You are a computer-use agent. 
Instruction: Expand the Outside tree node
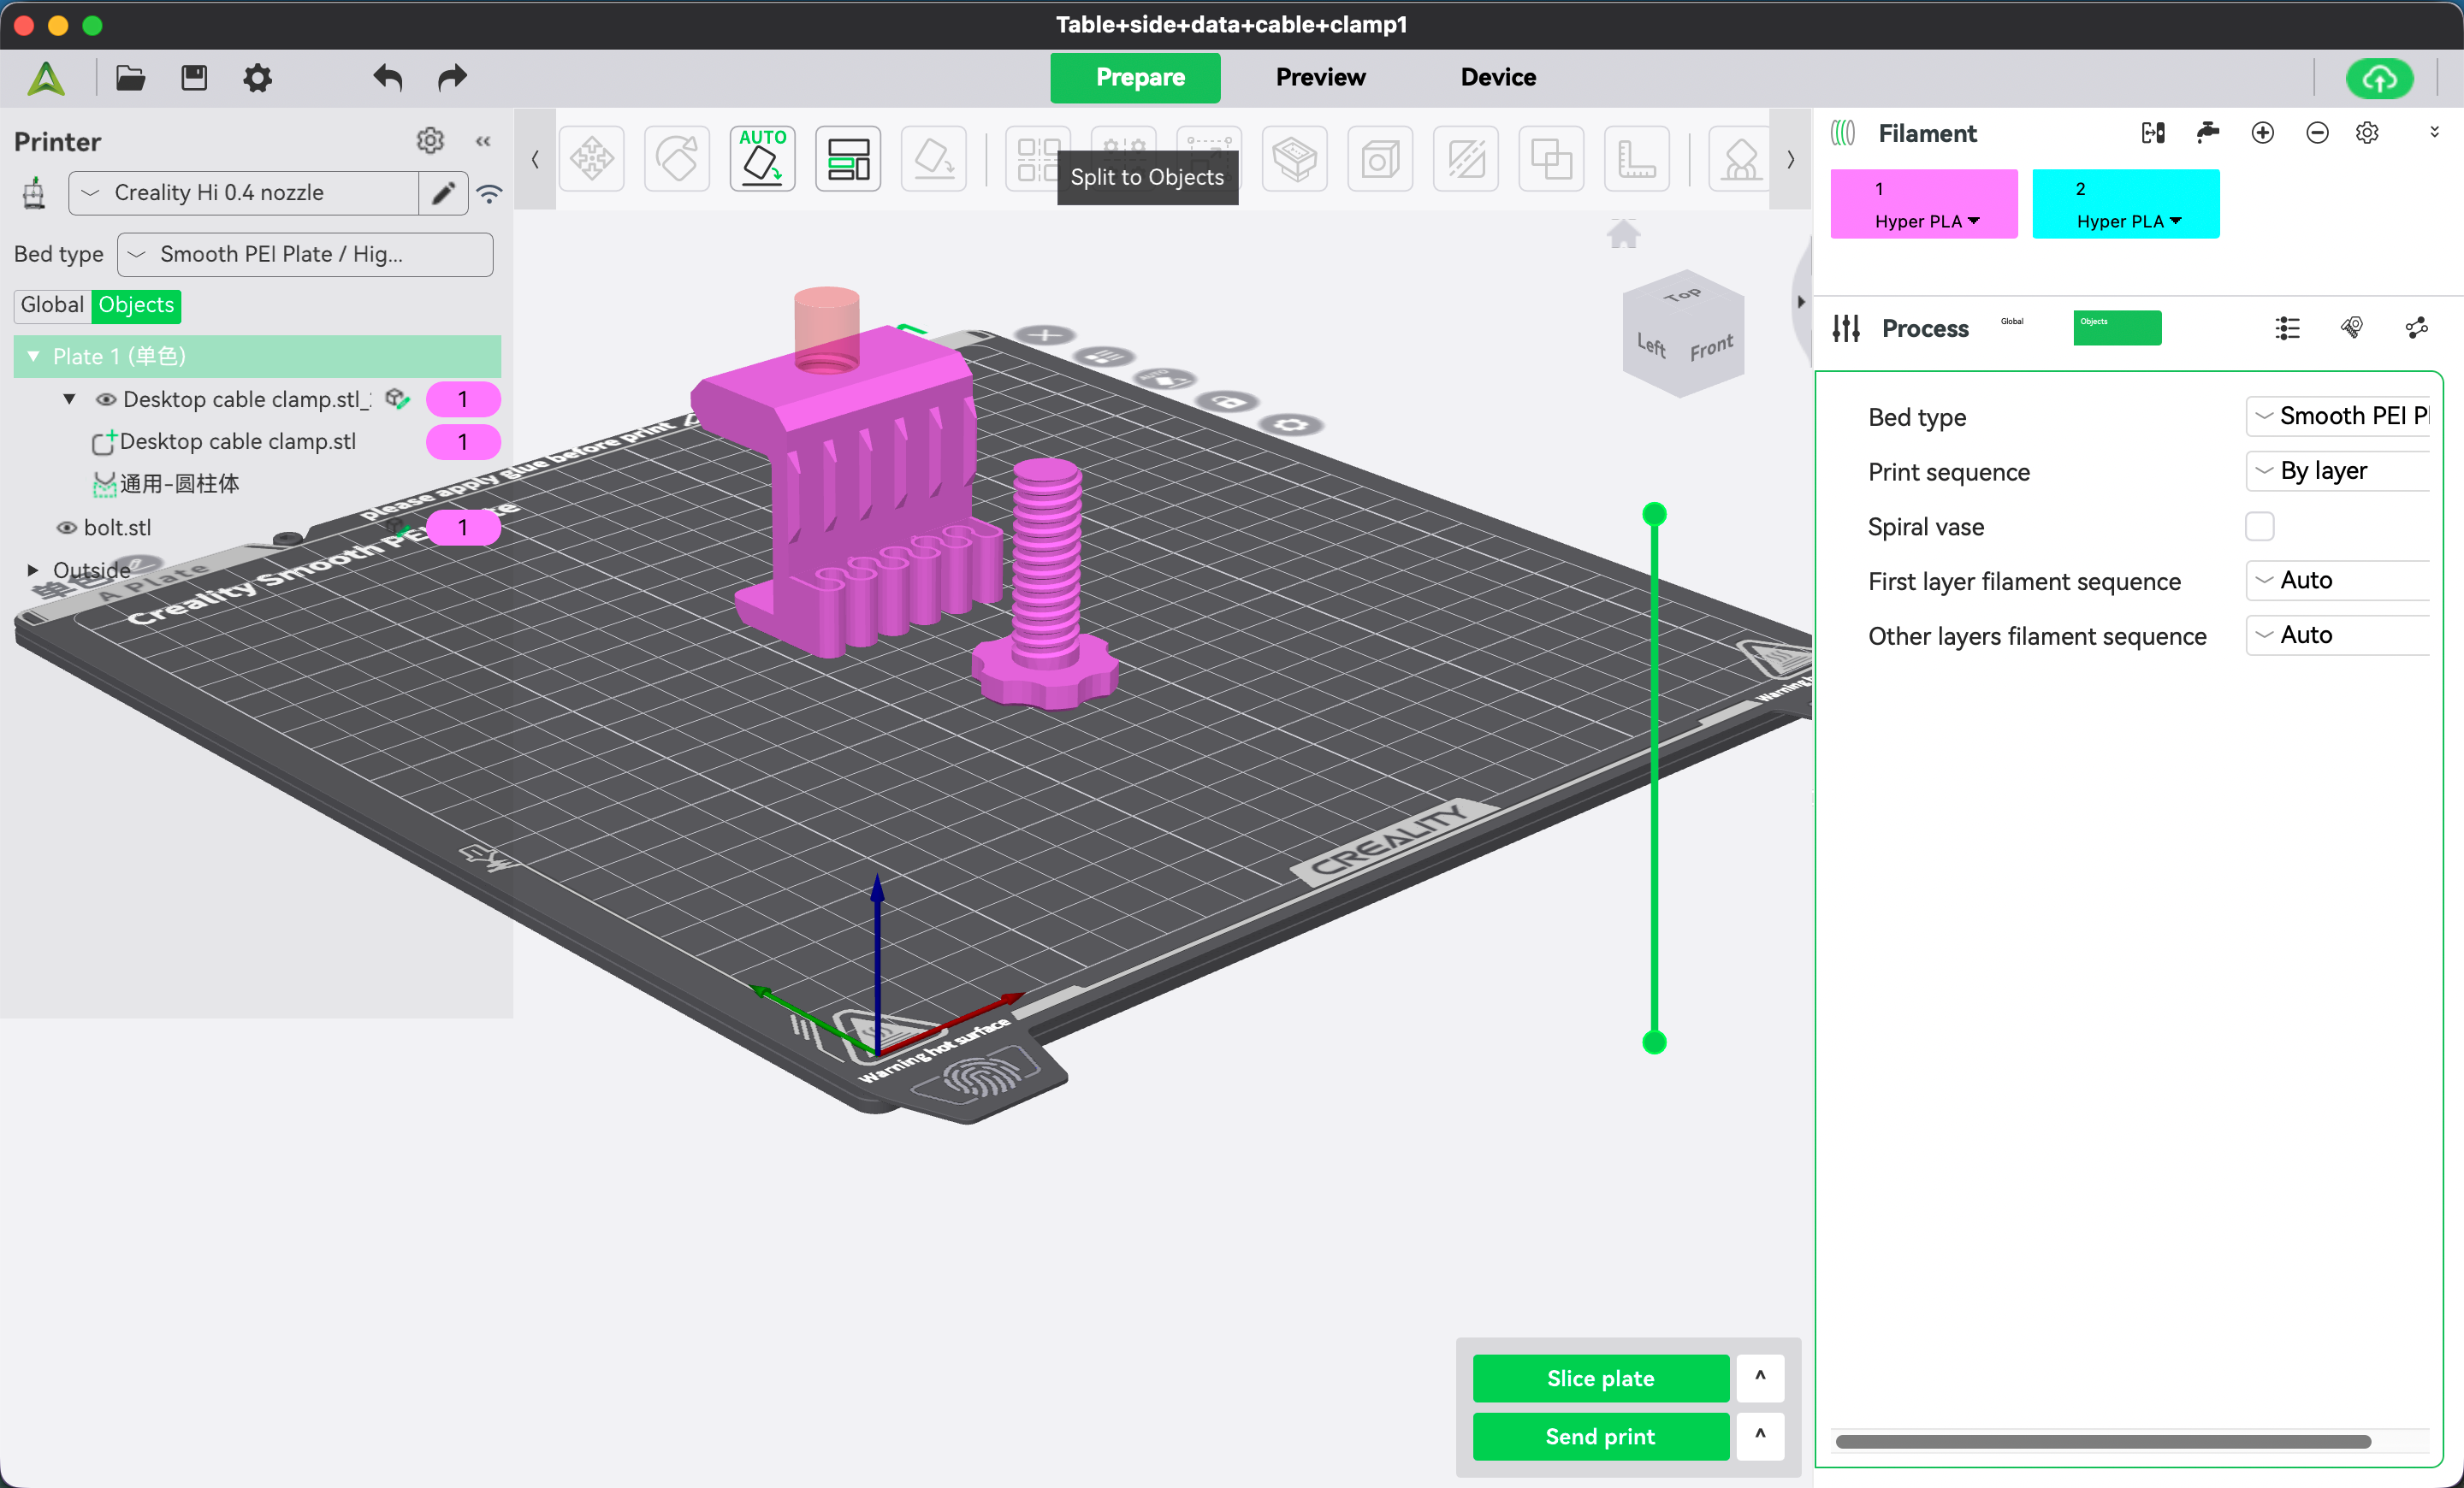(x=33, y=570)
